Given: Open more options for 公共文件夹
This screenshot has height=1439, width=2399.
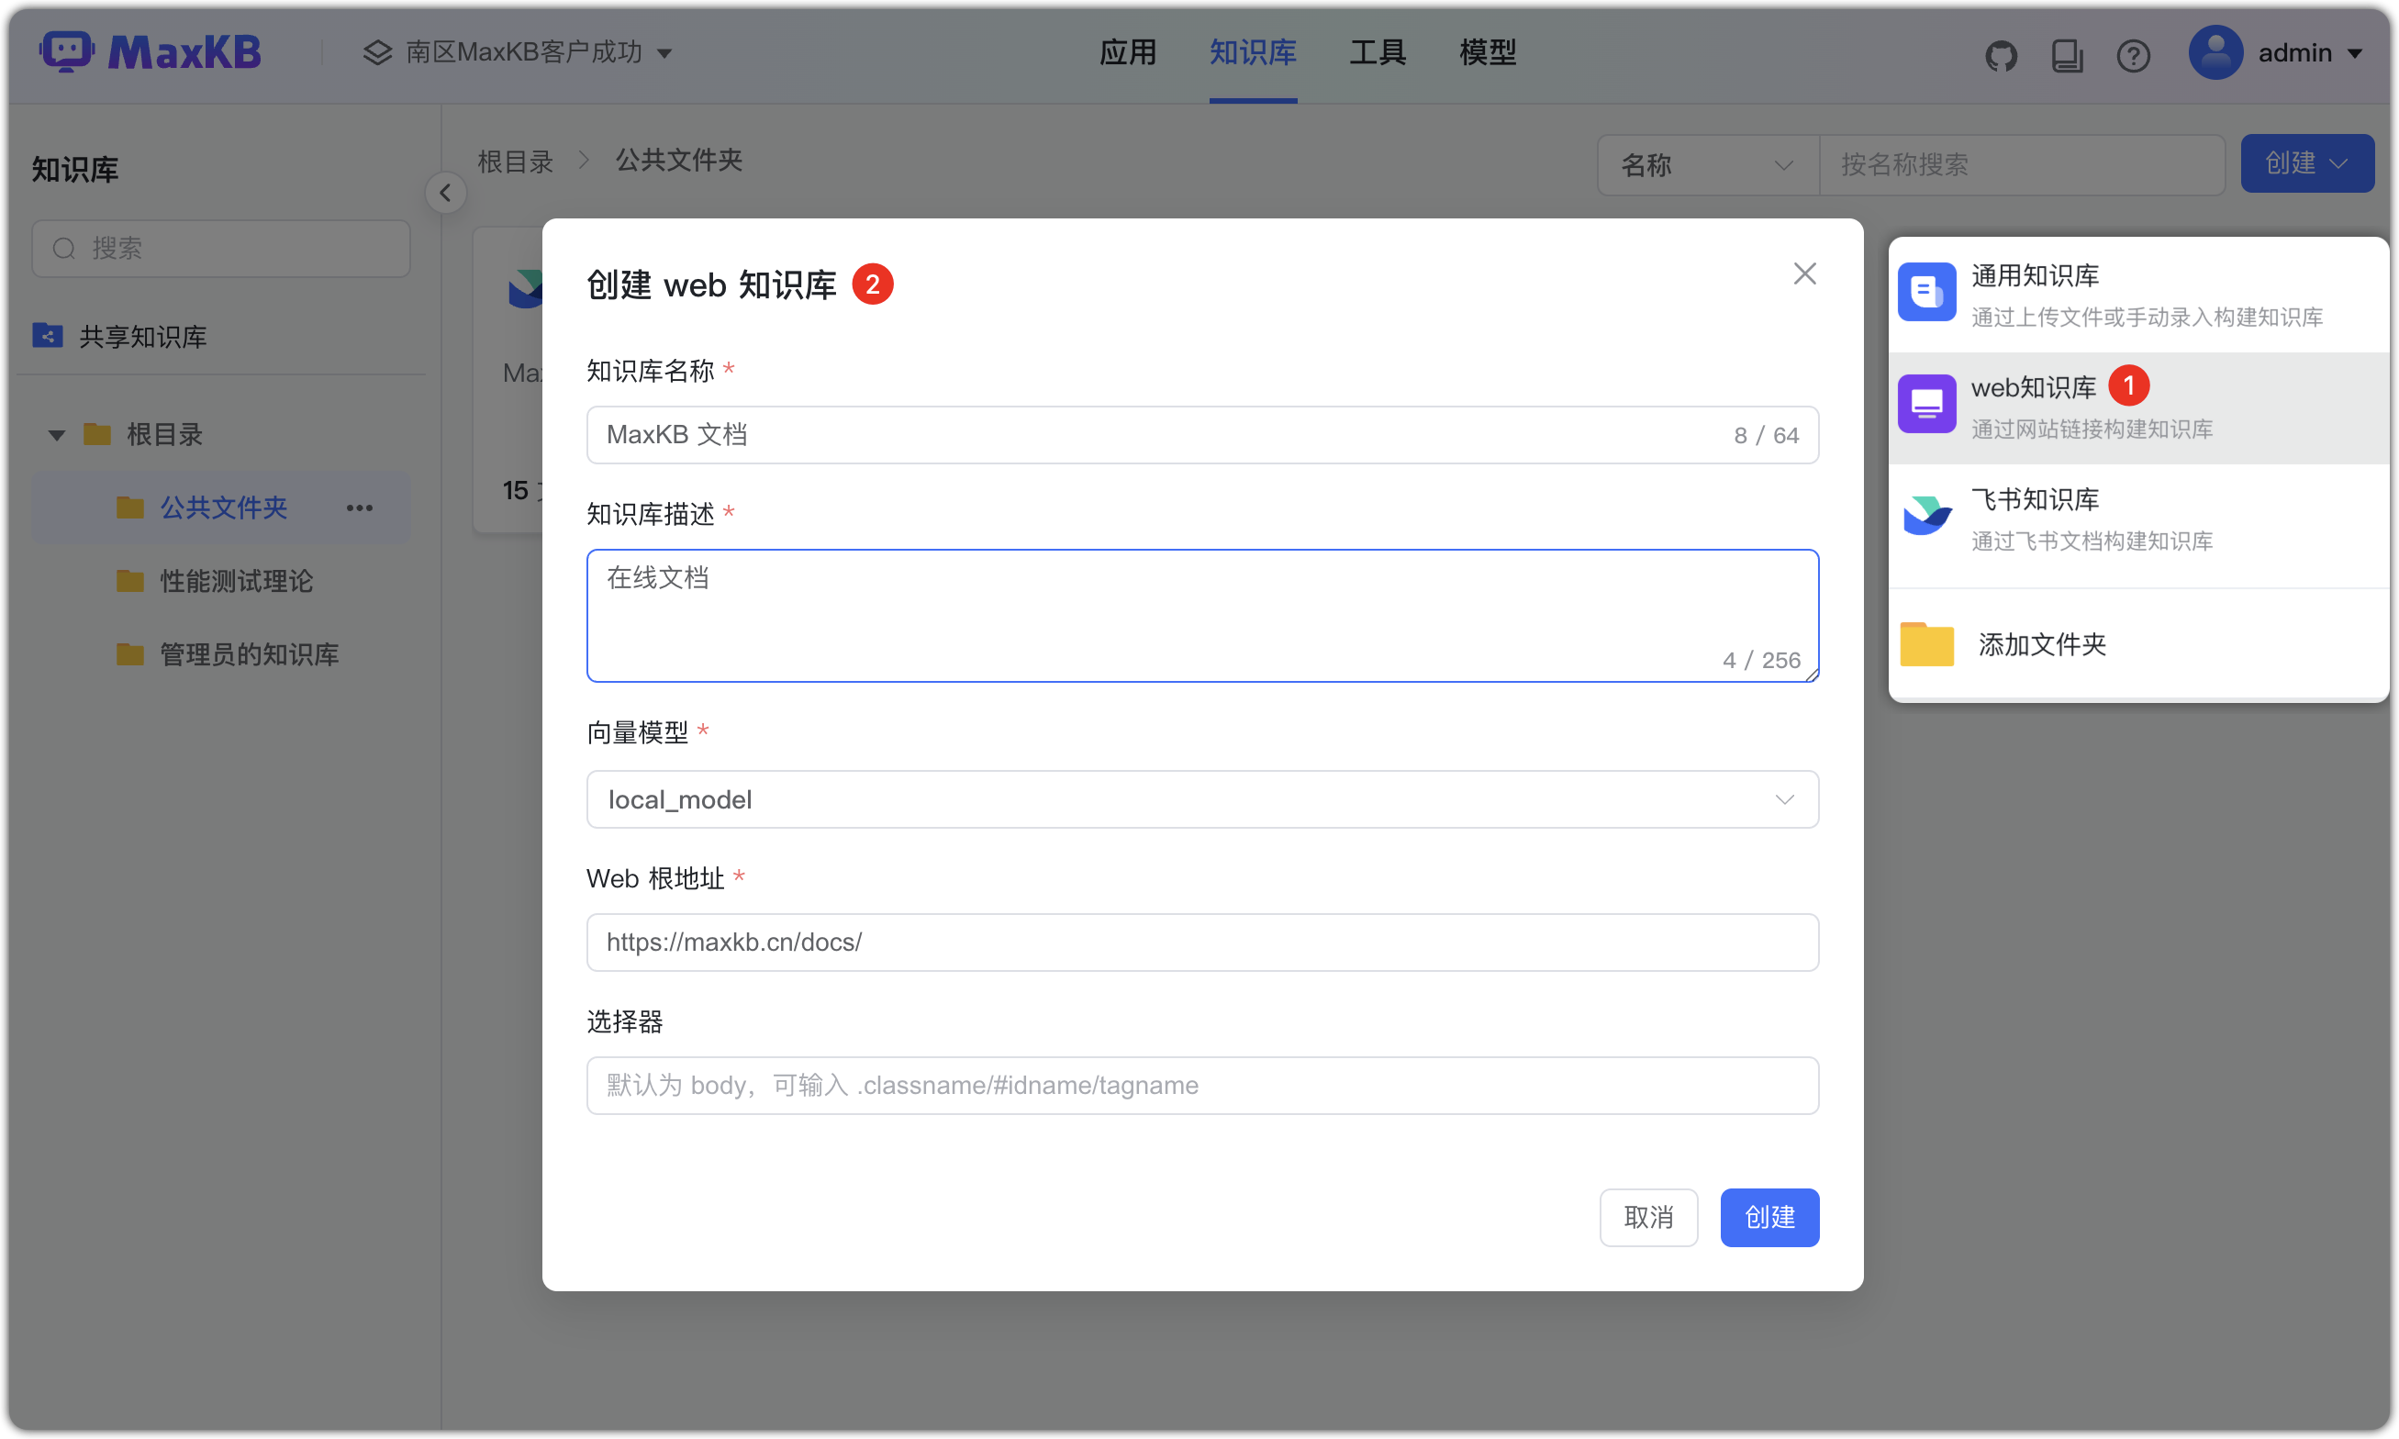Looking at the screenshot, I should coord(360,508).
